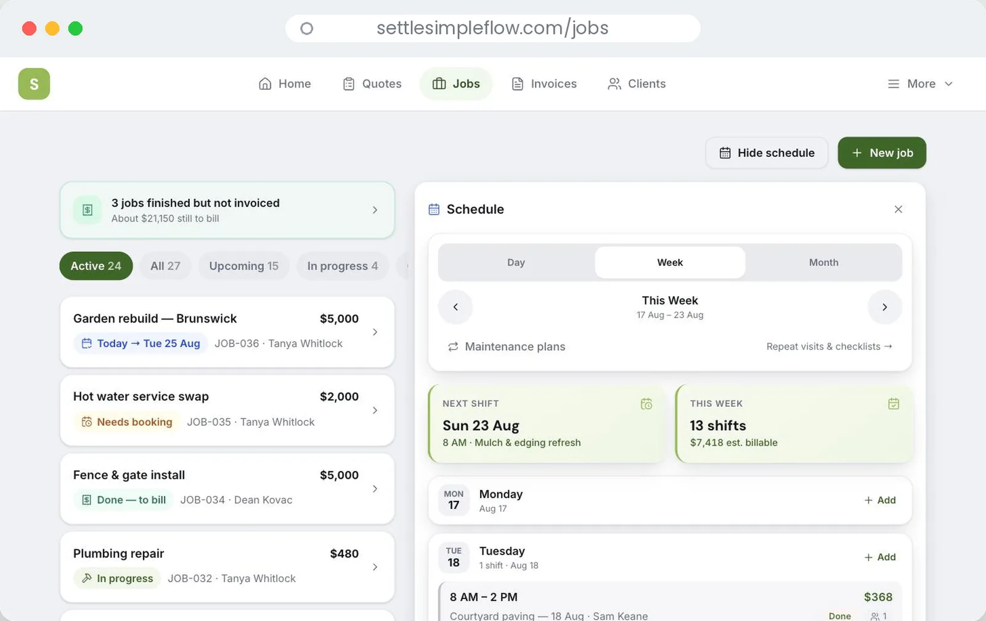
Task: Expand the Garden rebuild — Brunswick job chevron
Action: point(375,332)
